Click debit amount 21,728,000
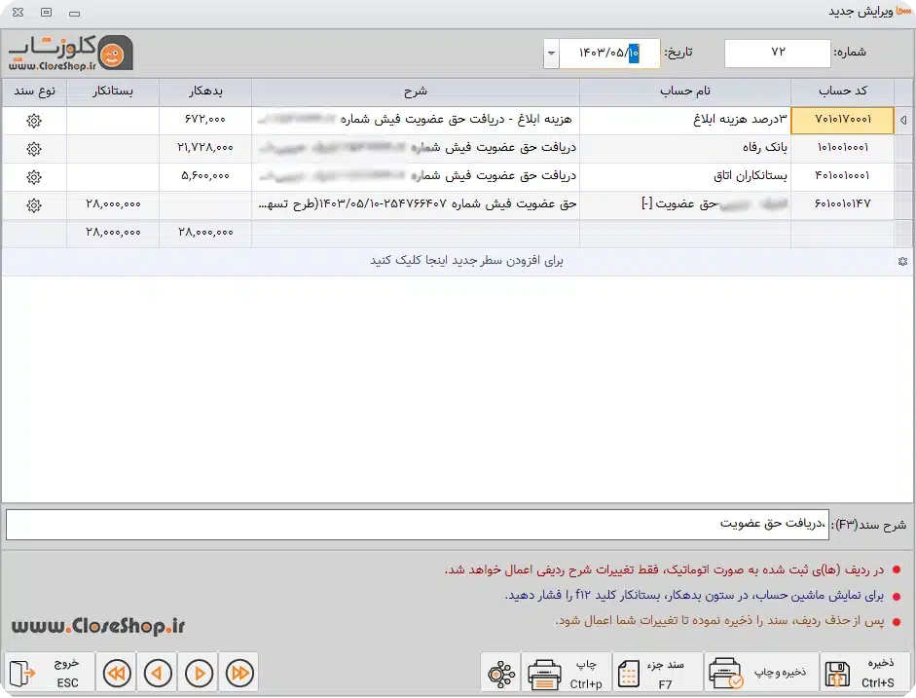The height and width of the screenshot is (698, 916). [x=205, y=148]
